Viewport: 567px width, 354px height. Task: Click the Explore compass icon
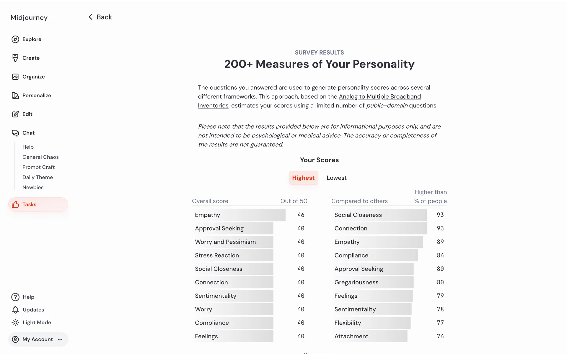pos(15,39)
